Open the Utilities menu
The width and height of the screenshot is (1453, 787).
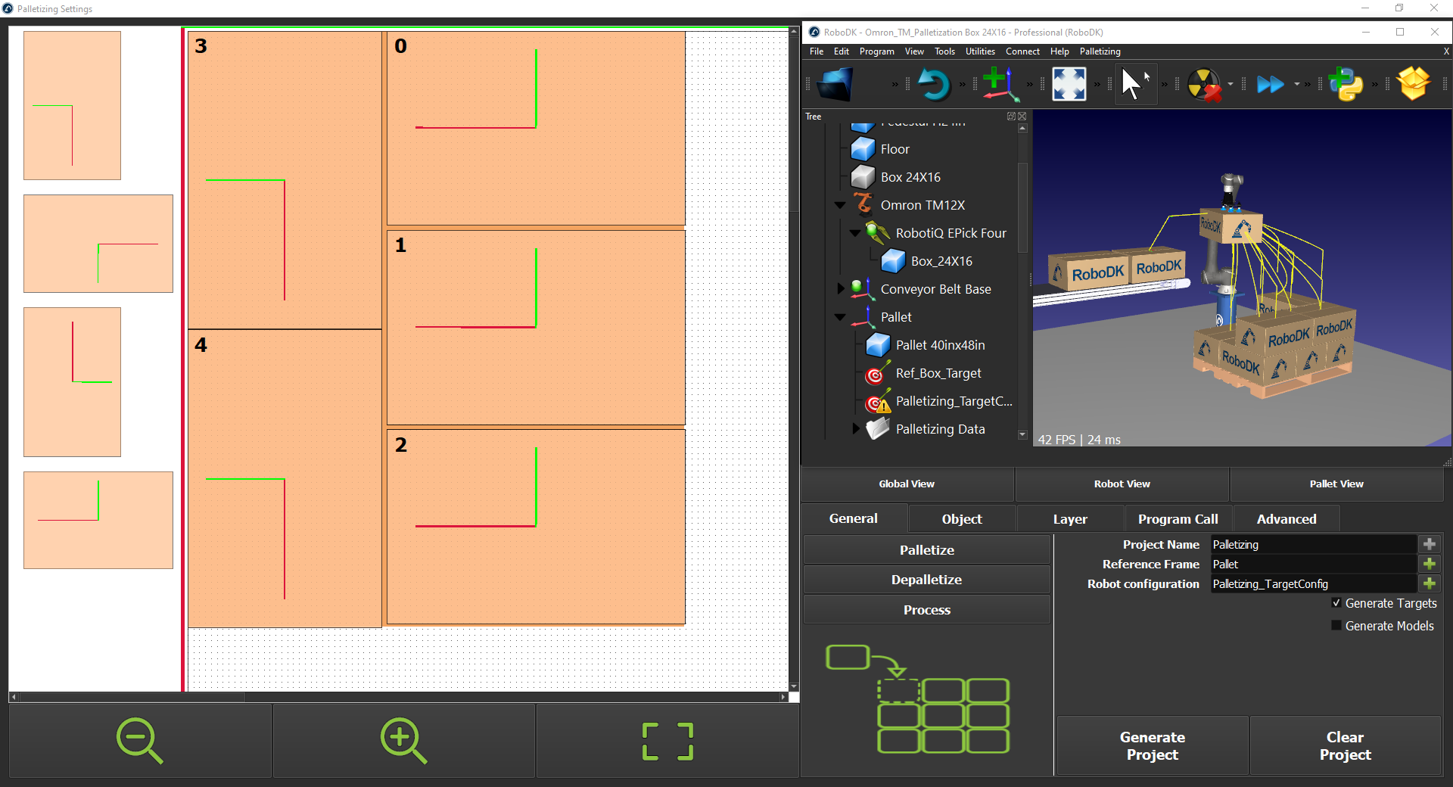pyautogui.click(x=980, y=51)
